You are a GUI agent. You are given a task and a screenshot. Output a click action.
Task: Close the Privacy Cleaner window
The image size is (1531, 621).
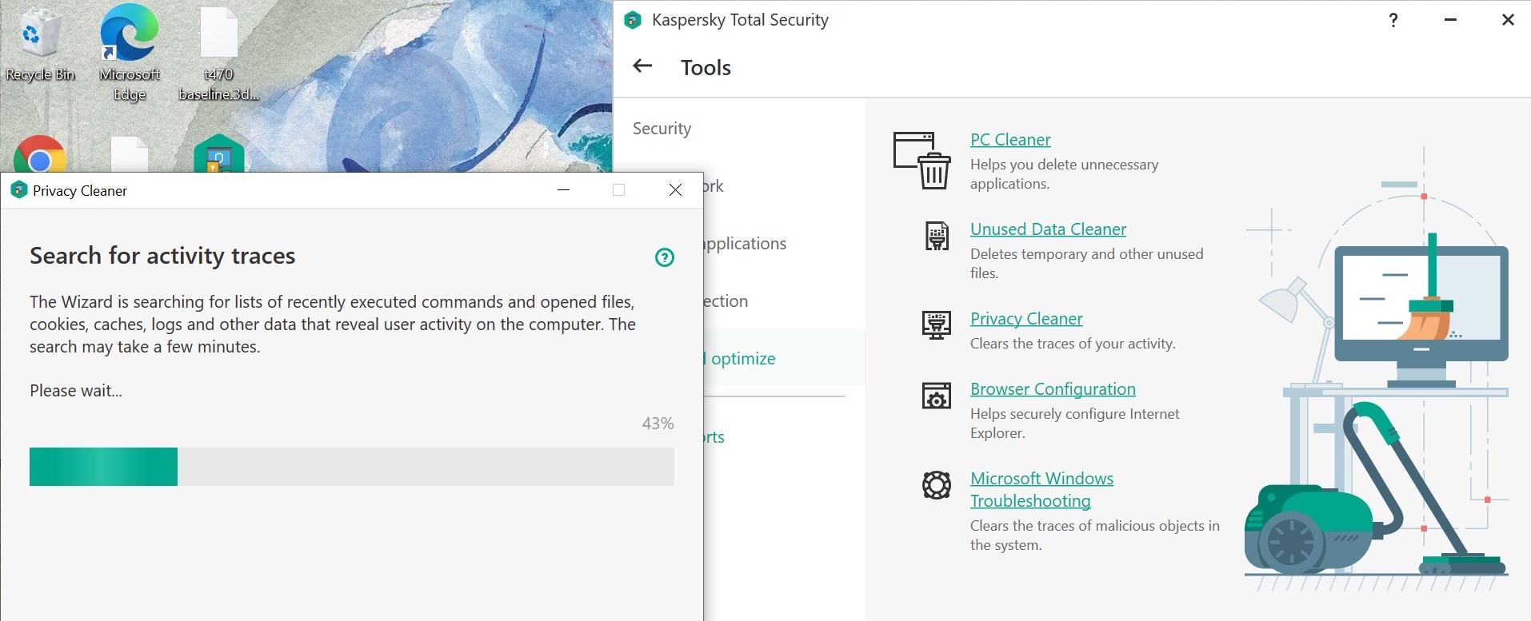(675, 190)
